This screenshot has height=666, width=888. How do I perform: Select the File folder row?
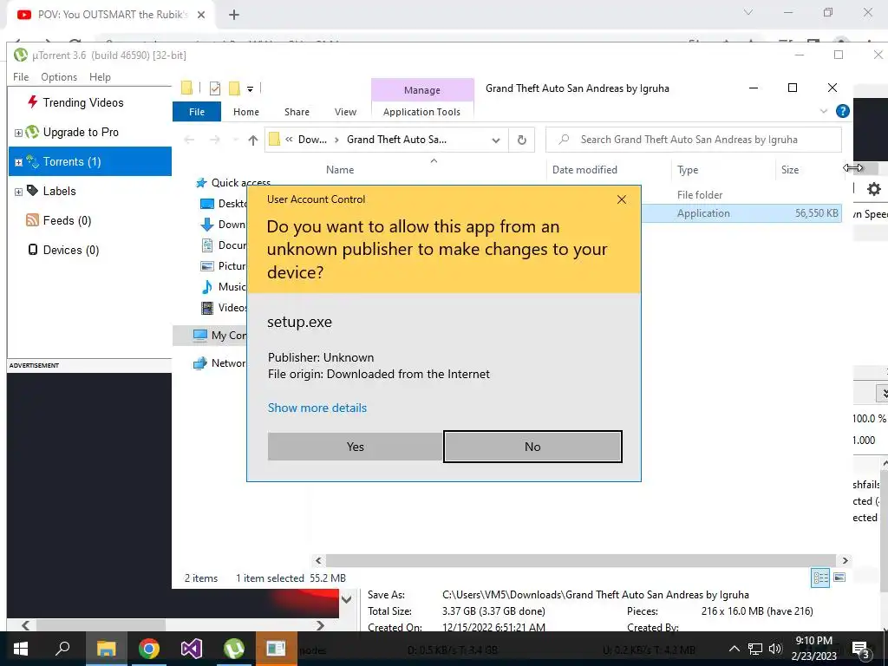(742, 195)
